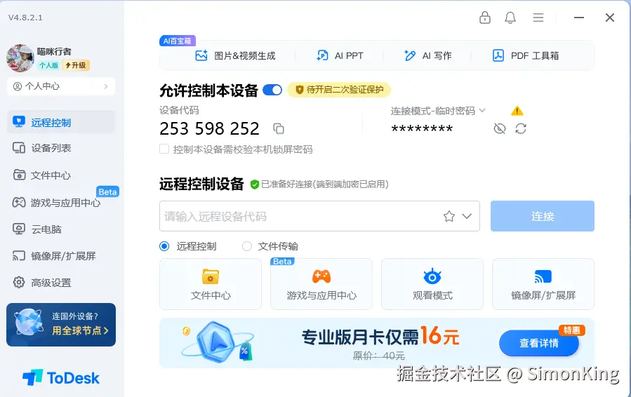This screenshot has height=397, width=631.
Task: Open PDF 工具箱
Action: point(526,55)
